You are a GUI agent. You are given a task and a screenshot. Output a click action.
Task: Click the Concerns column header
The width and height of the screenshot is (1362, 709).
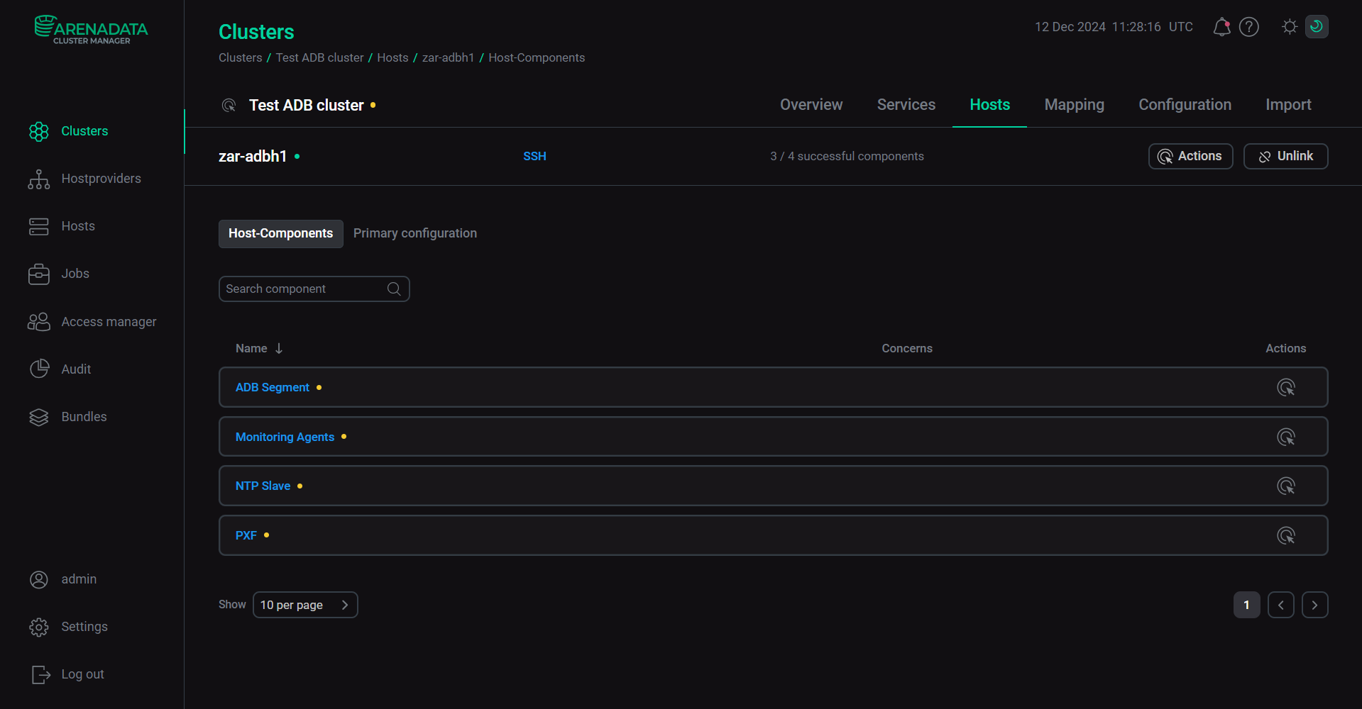click(x=907, y=348)
